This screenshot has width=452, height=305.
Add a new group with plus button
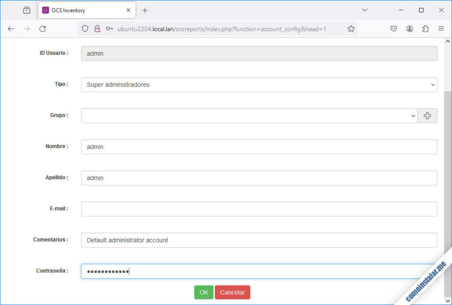pos(427,116)
